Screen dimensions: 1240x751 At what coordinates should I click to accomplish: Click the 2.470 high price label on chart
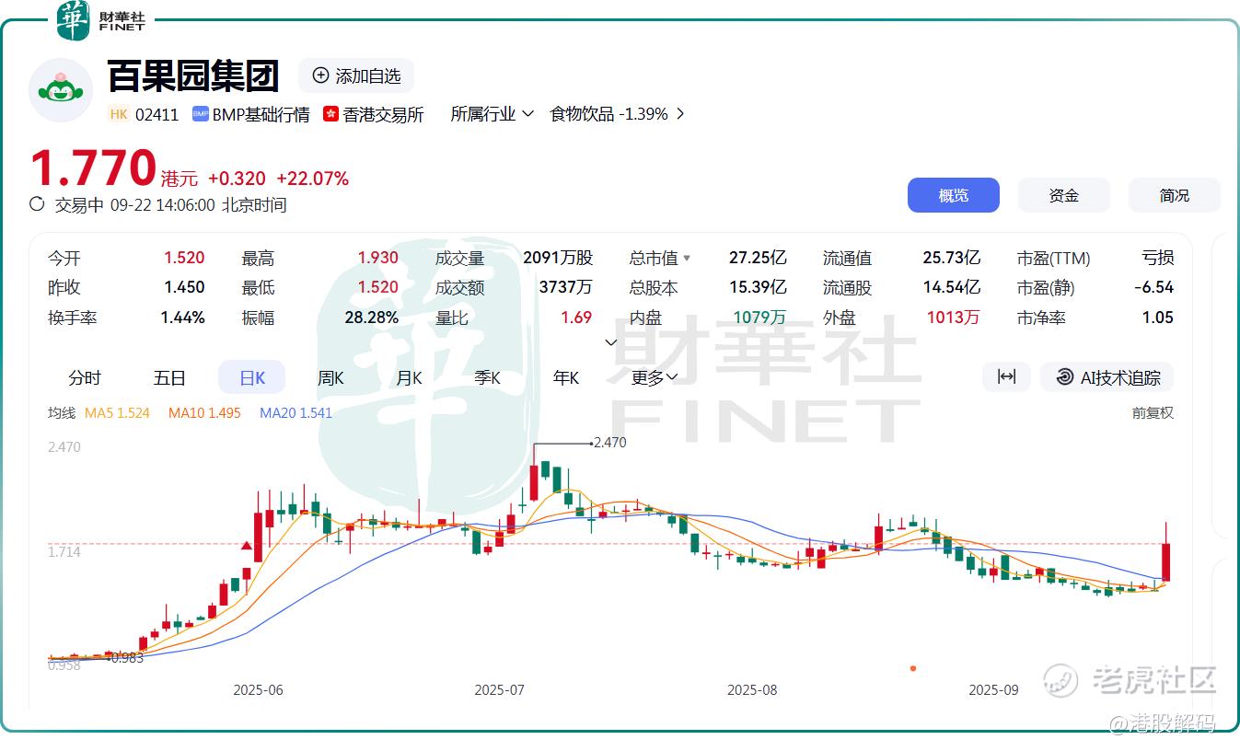[610, 443]
